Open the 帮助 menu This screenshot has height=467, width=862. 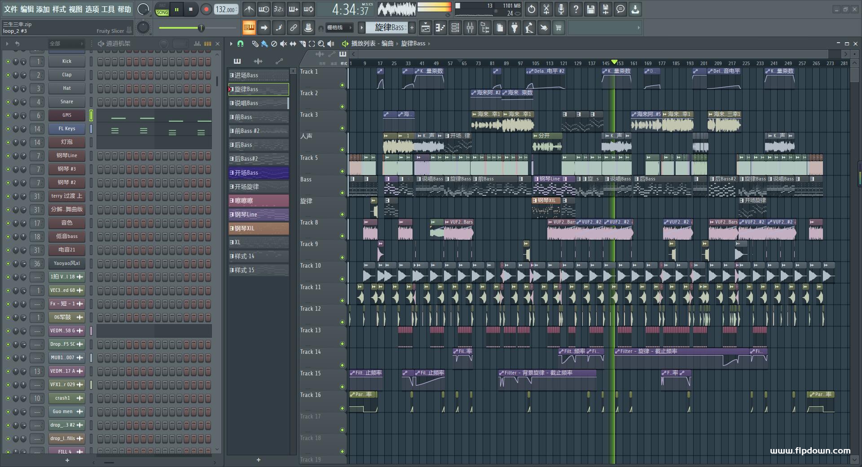[x=124, y=9]
